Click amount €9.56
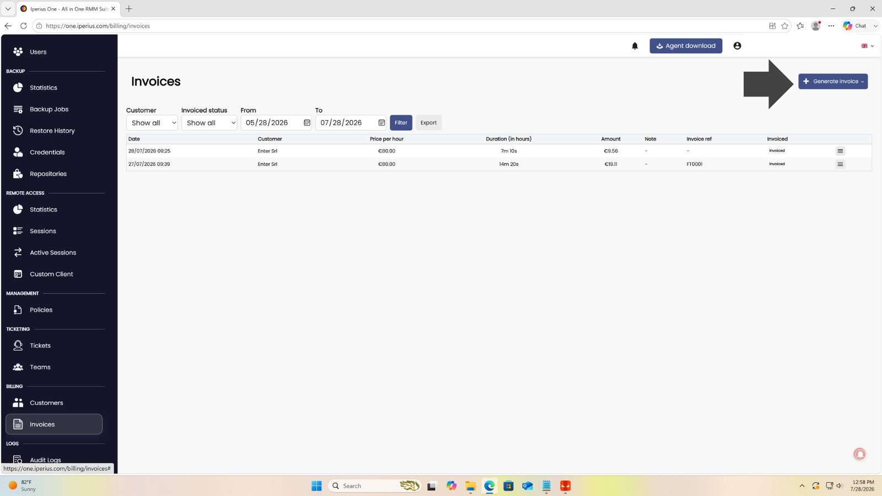The height and width of the screenshot is (496, 882). tap(611, 151)
